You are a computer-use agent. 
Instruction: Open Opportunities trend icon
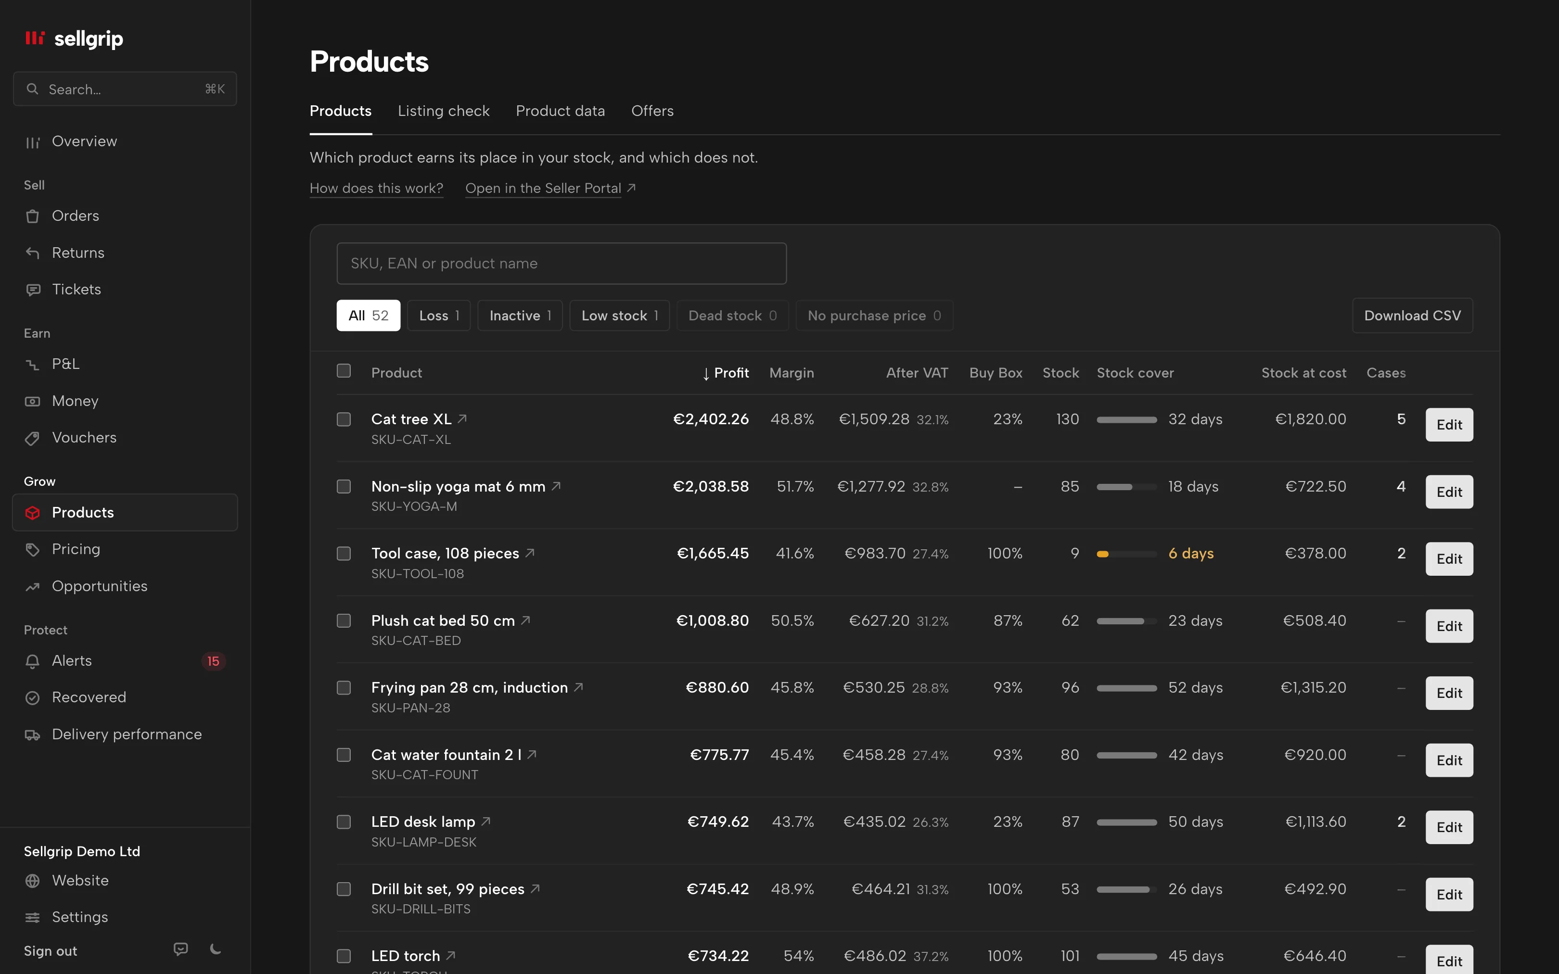pos(32,587)
